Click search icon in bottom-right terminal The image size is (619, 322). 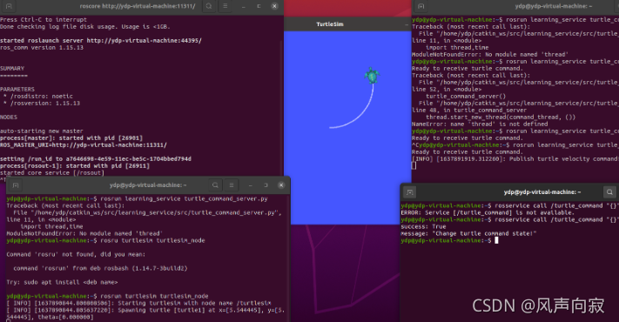(x=609, y=192)
